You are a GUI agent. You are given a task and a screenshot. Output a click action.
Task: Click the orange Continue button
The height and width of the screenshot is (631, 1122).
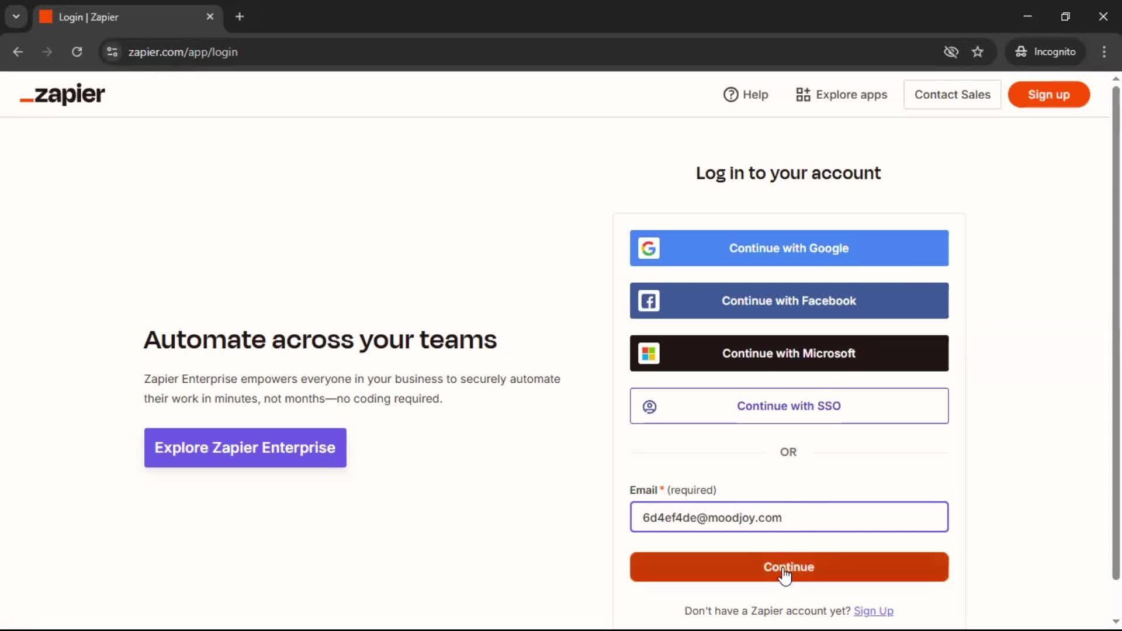click(x=789, y=567)
